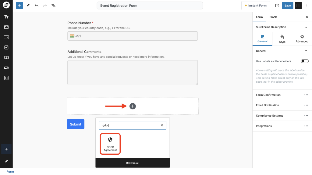Click the Undo arrow in the toolbar

[36, 5]
